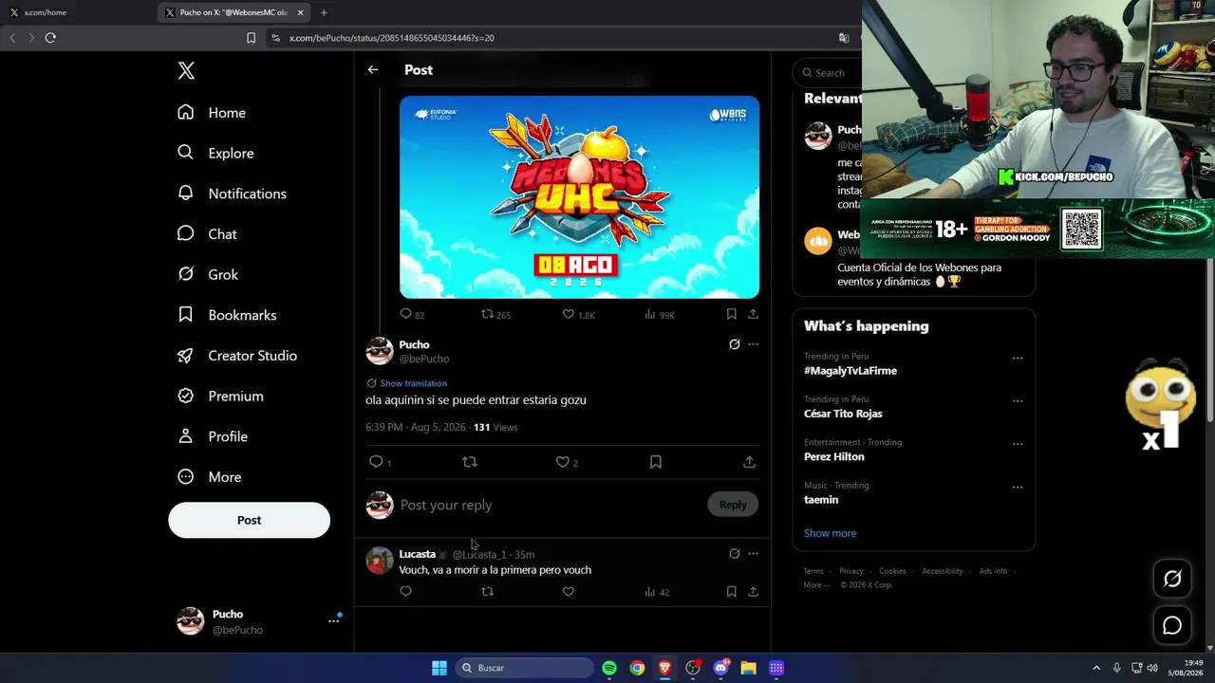Click the Reply button beside the reply field

click(x=733, y=505)
